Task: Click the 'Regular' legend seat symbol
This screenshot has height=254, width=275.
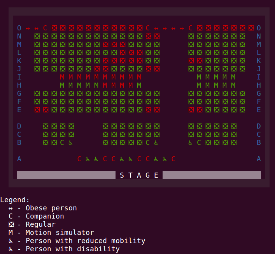Action: point(11,224)
